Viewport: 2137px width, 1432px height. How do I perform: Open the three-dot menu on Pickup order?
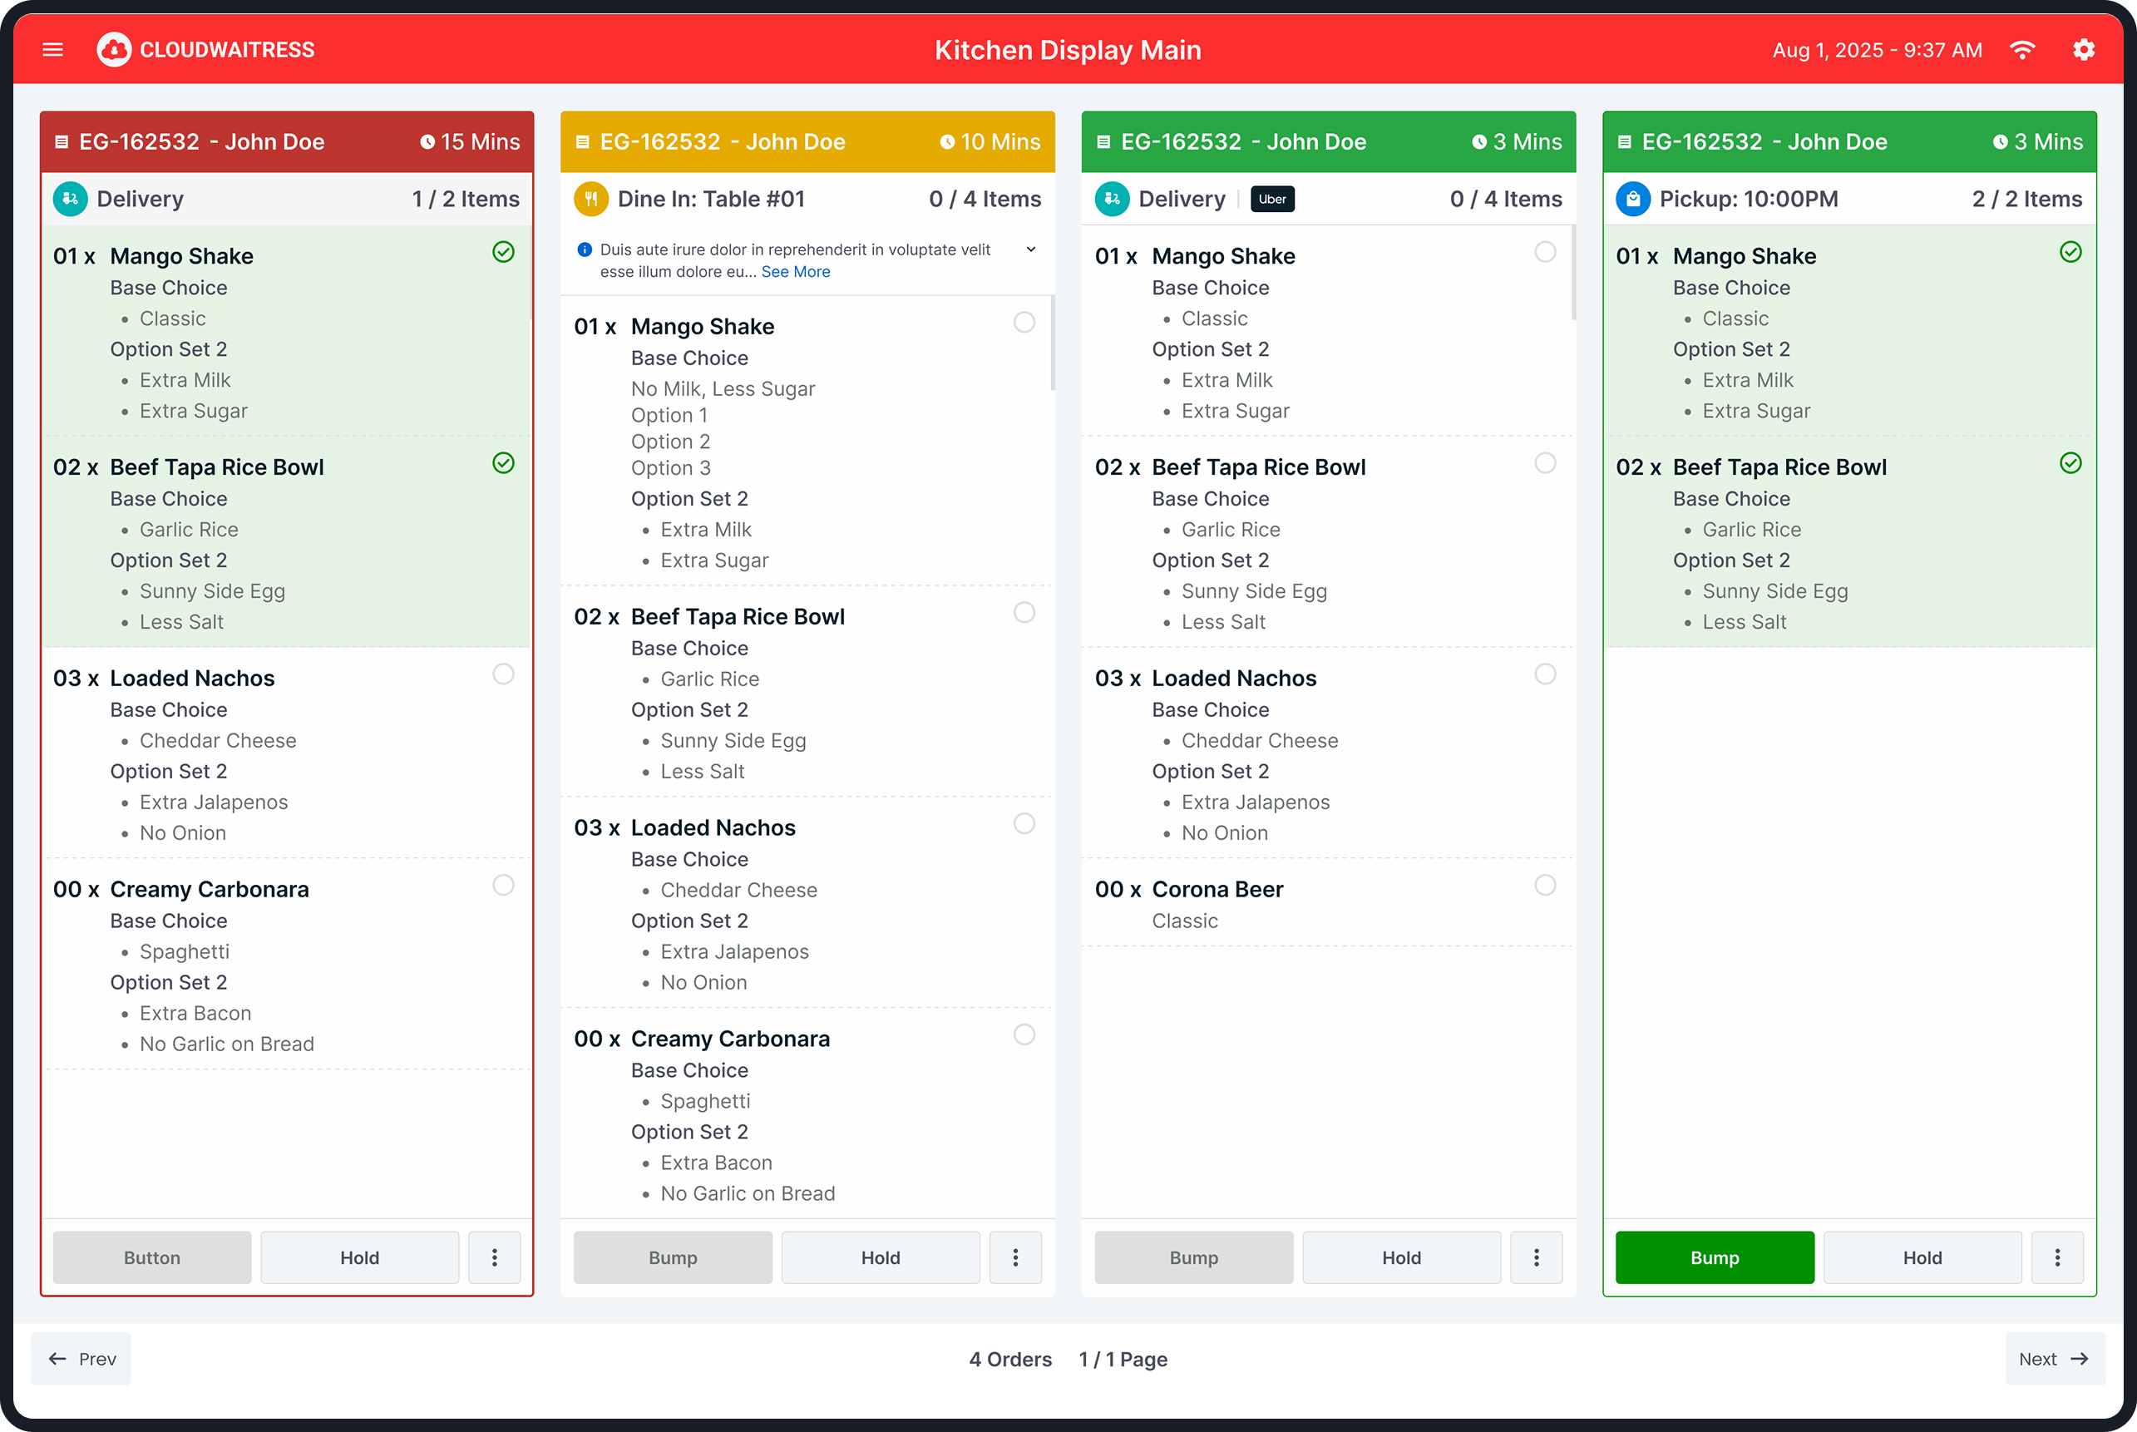[x=2056, y=1257]
